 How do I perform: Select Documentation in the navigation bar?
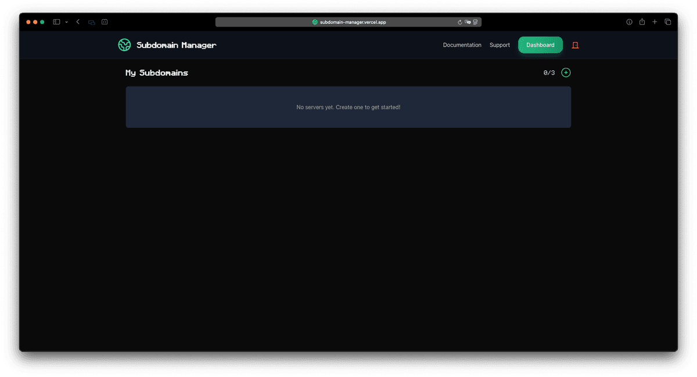coord(462,45)
